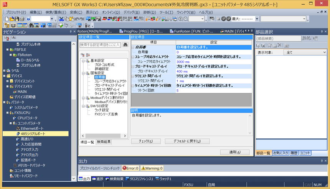Click the green pencil edit icon
The image size is (330, 189).
pyautogui.click(x=61, y=25)
